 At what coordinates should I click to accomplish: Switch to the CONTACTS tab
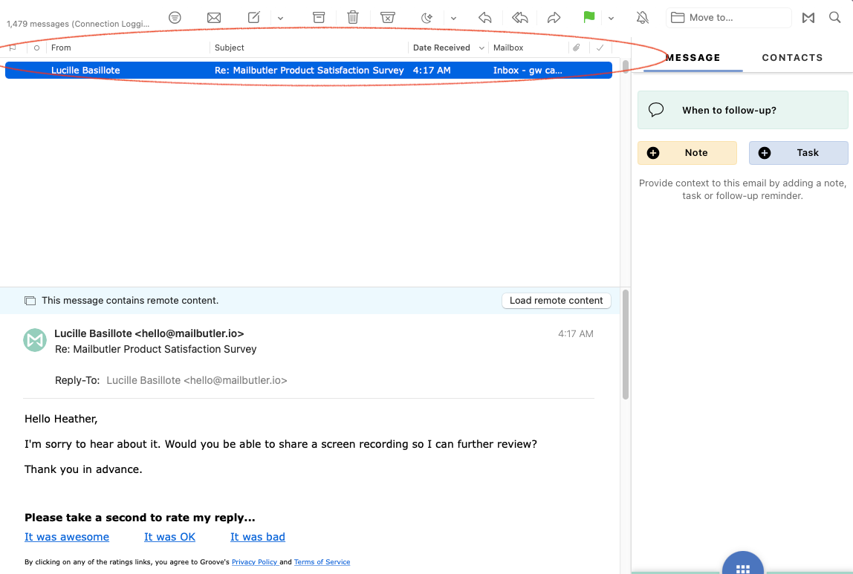(x=792, y=58)
